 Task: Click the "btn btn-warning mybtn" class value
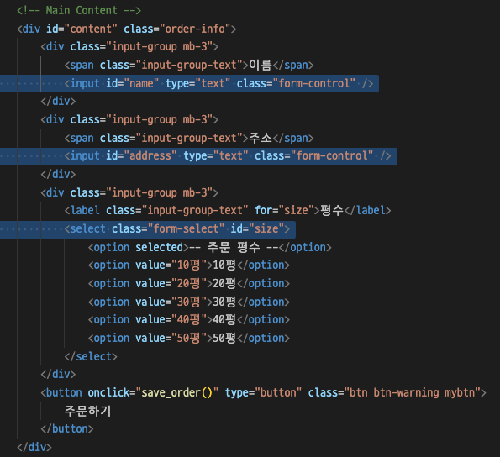[x=413, y=392]
